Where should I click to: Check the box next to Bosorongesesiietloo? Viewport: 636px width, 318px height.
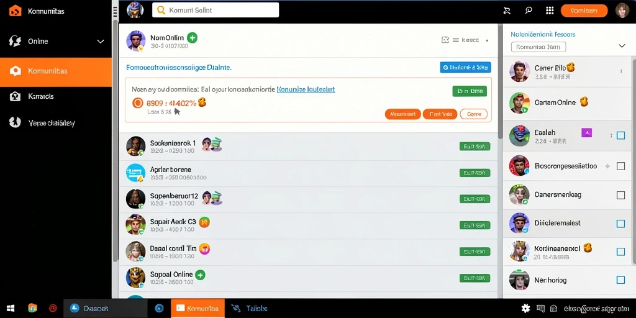click(x=620, y=166)
